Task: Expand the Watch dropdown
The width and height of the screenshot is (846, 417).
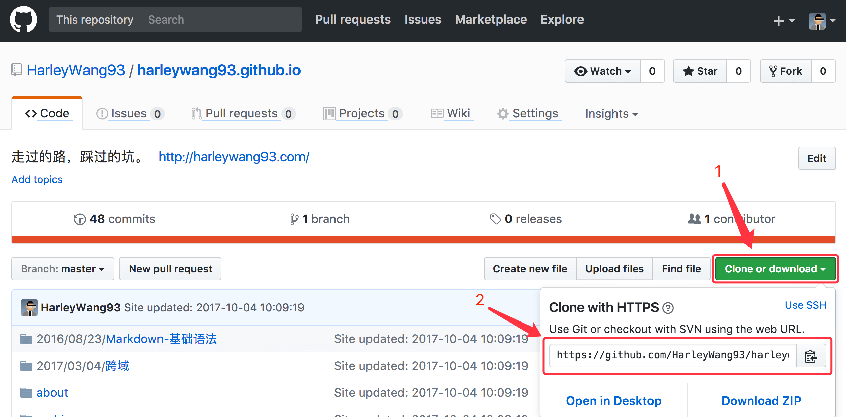Action: pyautogui.click(x=603, y=71)
